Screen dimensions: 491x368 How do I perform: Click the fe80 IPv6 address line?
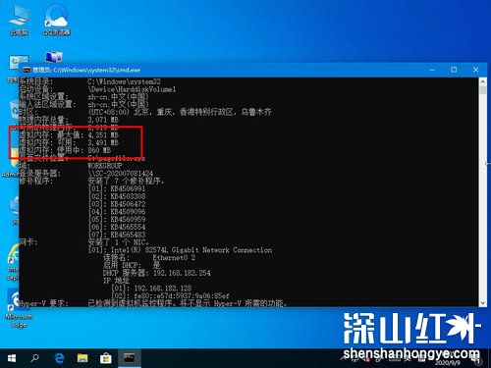(170, 295)
